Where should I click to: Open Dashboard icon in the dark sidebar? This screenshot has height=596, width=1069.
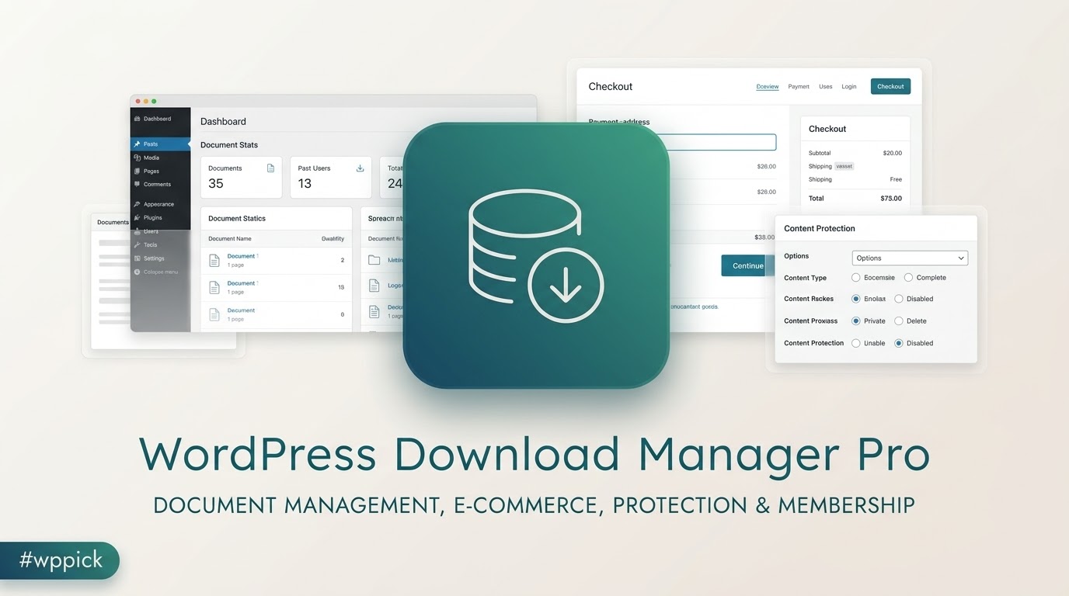[x=138, y=119]
